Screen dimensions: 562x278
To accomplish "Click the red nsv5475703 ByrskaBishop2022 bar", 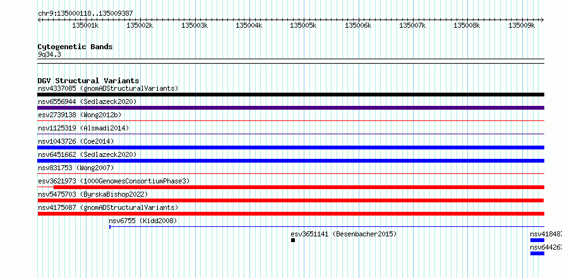I will (x=290, y=200).
